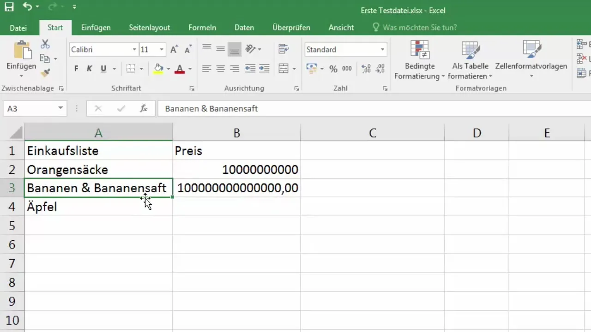Screen dimensions: 591x332
Task: Toggle underline U formatting
Action: [x=103, y=69]
